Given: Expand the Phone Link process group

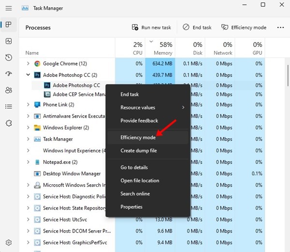Looking at the screenshot, I should (29, 104).
